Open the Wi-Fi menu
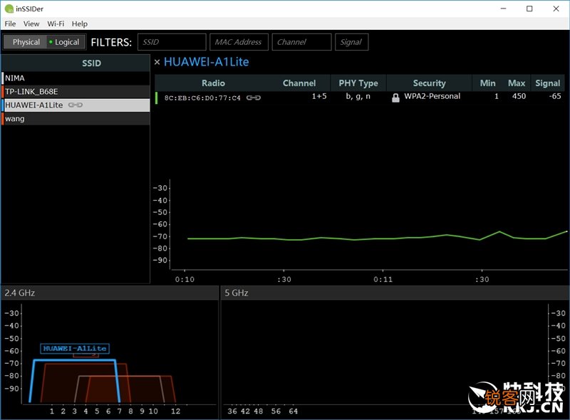The height and width of the screenshot is (420, 570). 56,23
